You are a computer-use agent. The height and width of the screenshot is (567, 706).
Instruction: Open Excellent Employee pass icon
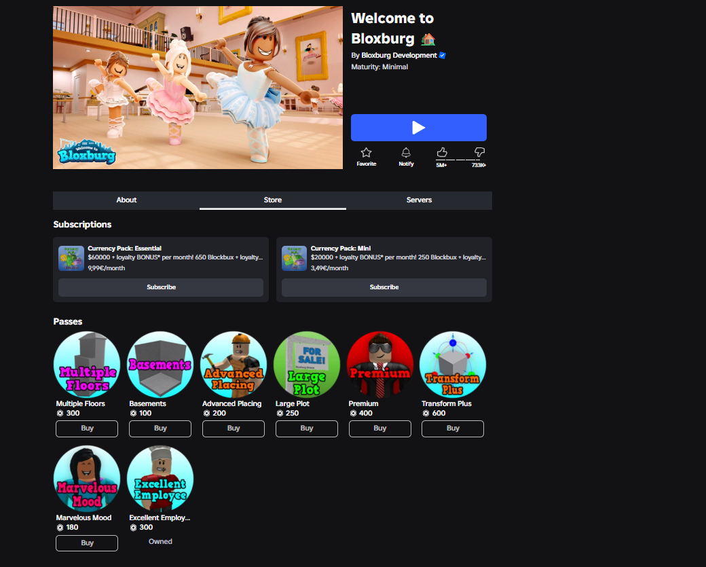point(160,478)
